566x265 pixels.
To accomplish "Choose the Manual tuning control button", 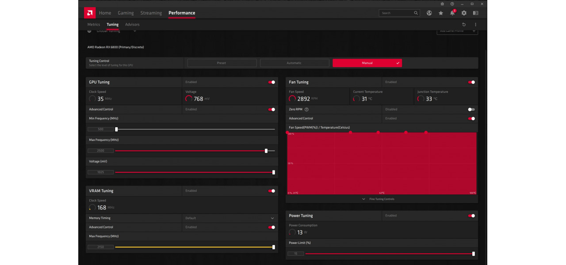I will (x=367, y=63).
